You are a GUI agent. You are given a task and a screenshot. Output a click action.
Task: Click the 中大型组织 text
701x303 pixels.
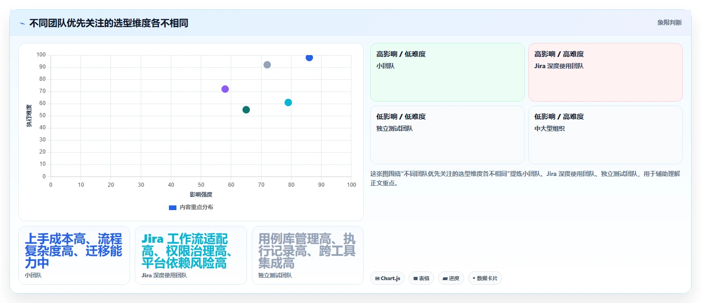550,128
